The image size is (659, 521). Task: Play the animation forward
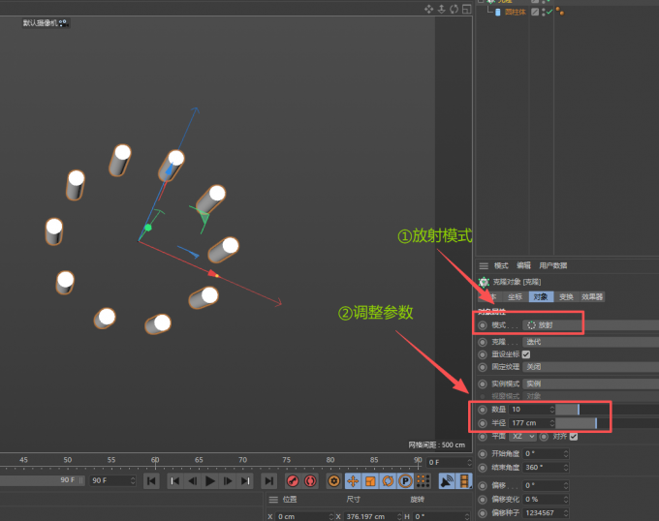click(210, 481)
